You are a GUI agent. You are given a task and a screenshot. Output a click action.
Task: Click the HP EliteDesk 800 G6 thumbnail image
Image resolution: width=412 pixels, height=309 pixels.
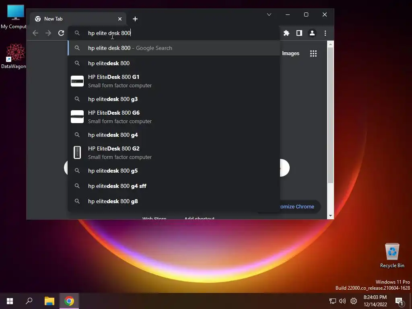[77, 117]
